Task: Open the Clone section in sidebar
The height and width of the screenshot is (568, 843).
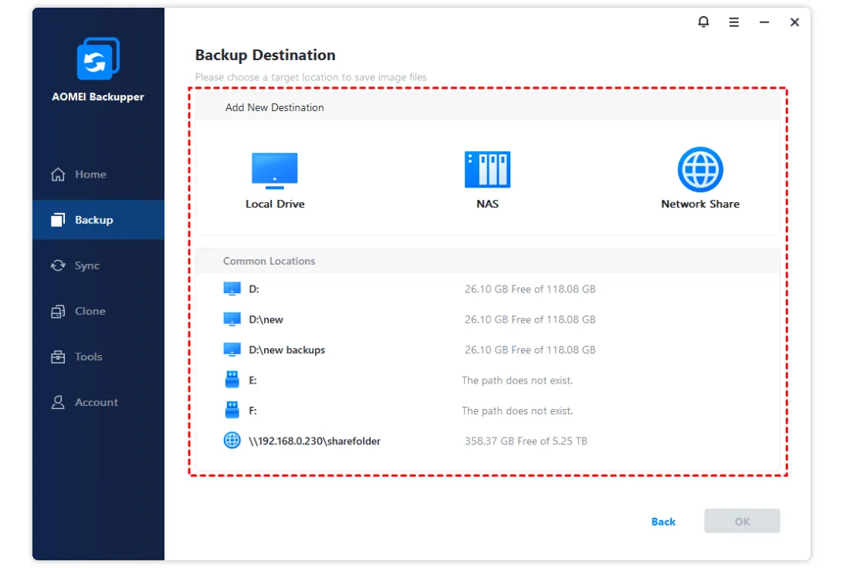Action: tap(90, 311)
